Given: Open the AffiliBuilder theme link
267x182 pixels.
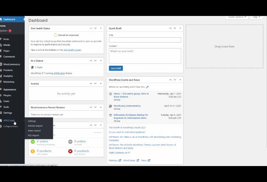Looking at the screenshot, I should (x=59, y=73).
